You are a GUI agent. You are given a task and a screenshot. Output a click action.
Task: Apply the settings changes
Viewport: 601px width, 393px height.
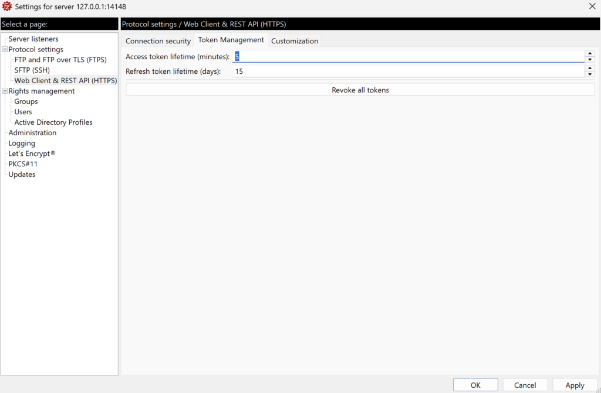[575, 385]
